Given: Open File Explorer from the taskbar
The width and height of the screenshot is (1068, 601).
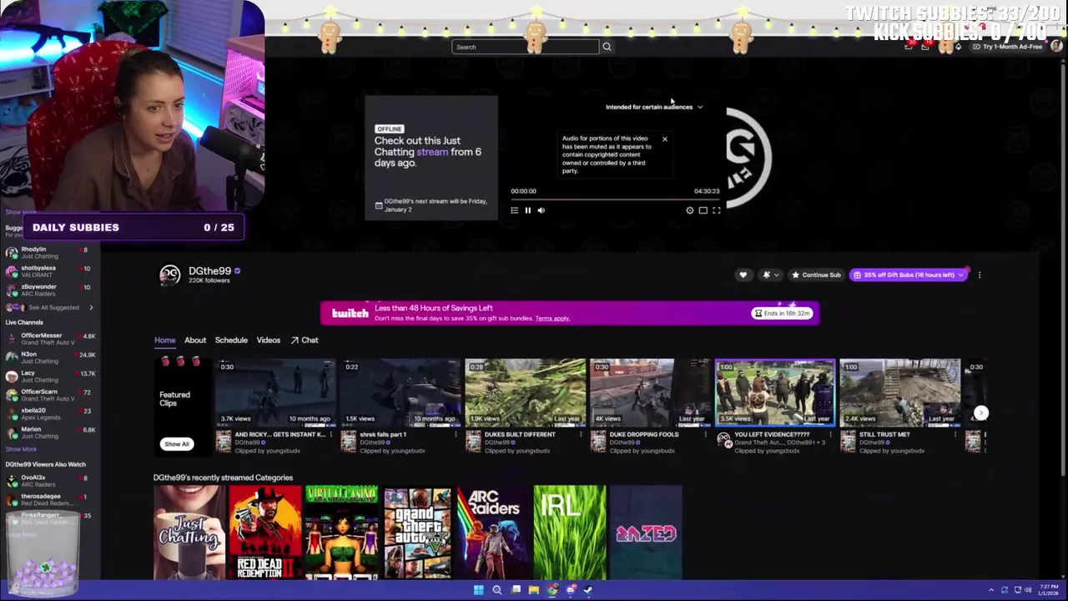Looking at the screenshot, I should [533, 590].
